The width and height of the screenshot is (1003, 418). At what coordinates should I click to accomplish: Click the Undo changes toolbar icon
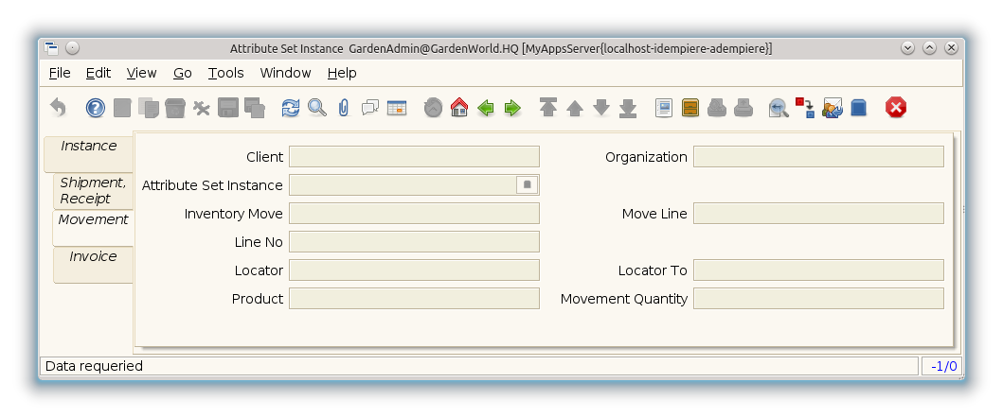(x=58, y=108)
